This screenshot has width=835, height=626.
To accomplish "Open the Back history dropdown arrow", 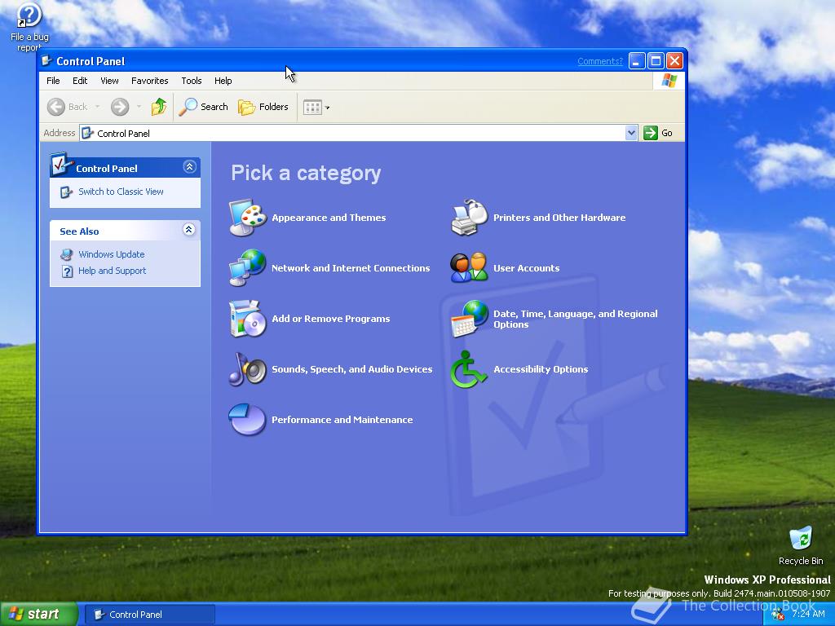I will [x=98, y=107].
